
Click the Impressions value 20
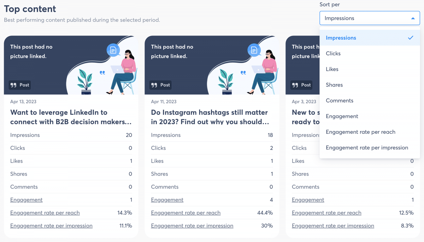tap(129, 135)
